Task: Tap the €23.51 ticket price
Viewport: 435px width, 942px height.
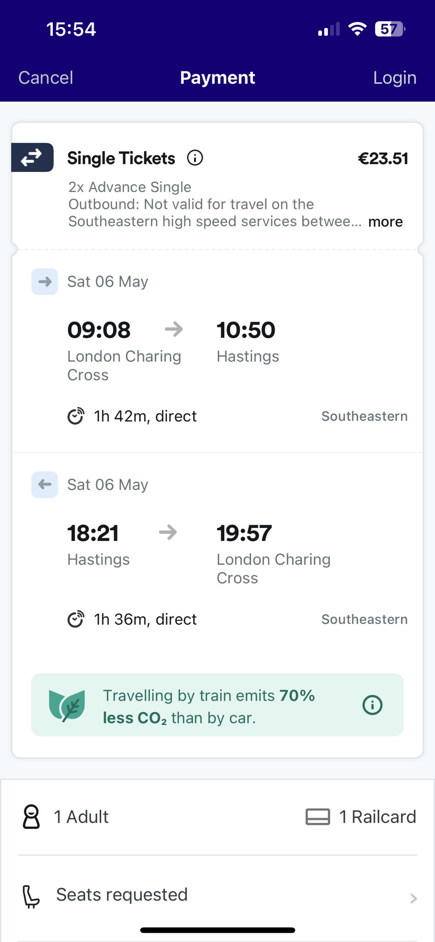Action: point(383,159)
